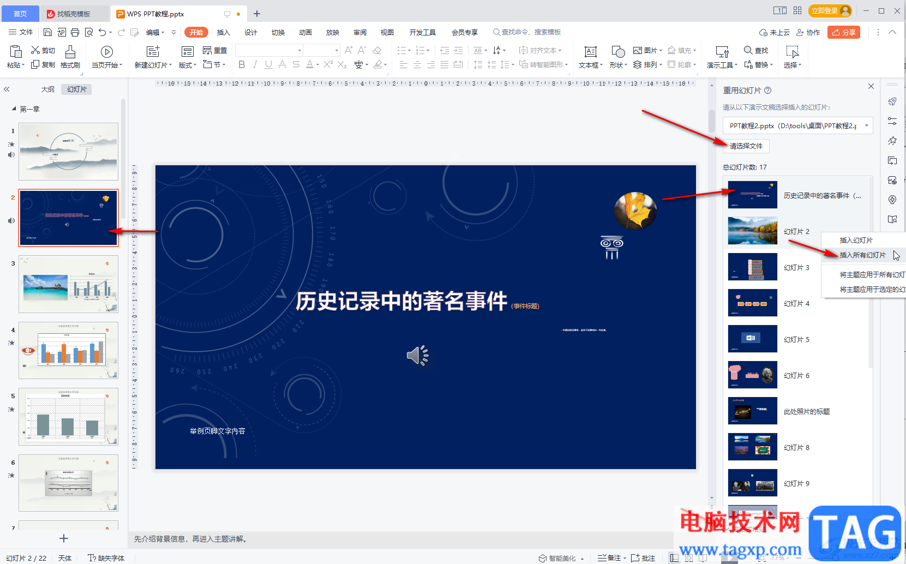
Task: Open the 设计 ribbon tab
Action: coord(251,32)
